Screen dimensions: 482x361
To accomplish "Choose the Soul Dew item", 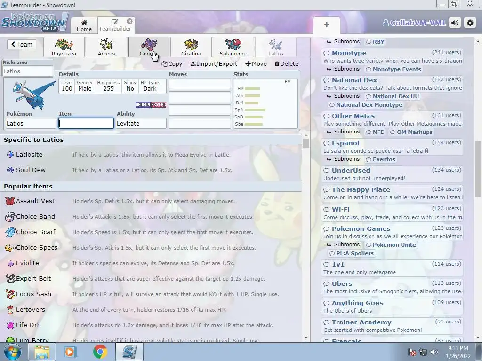I will [151, 170].
